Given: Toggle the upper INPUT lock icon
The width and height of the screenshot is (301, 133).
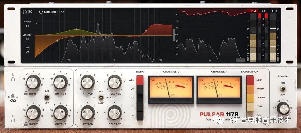Looking at the screenshot, I should tap(26, 93).
